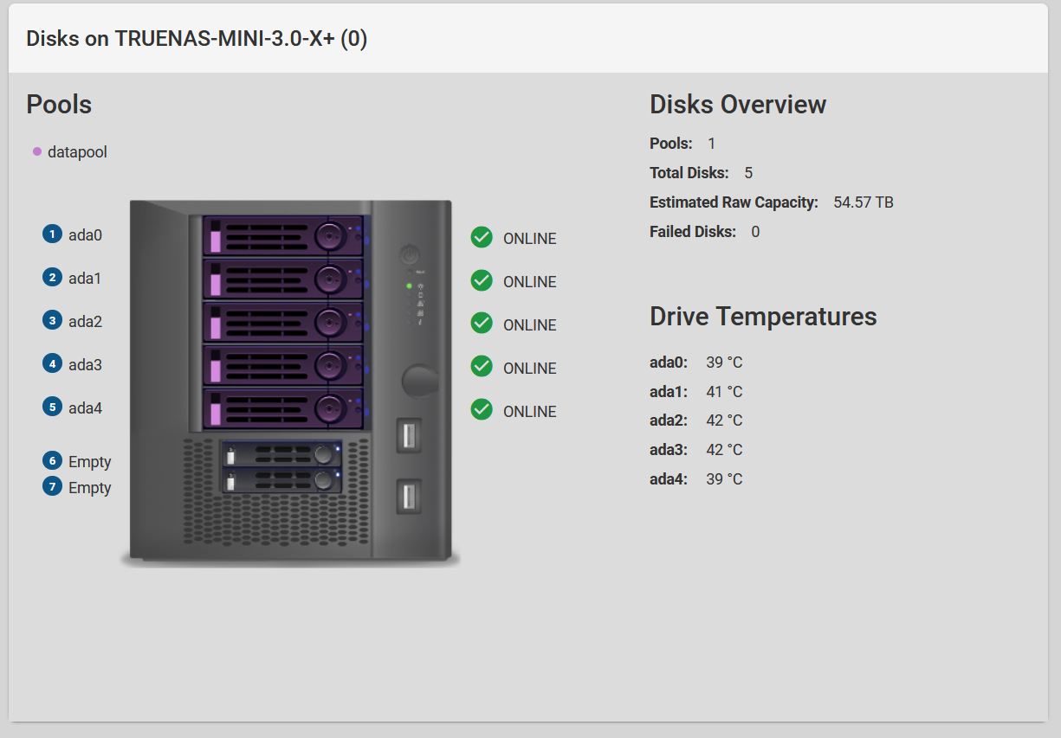
Task: Click the purple datapool color dot
Action: [x=37, y=151]
